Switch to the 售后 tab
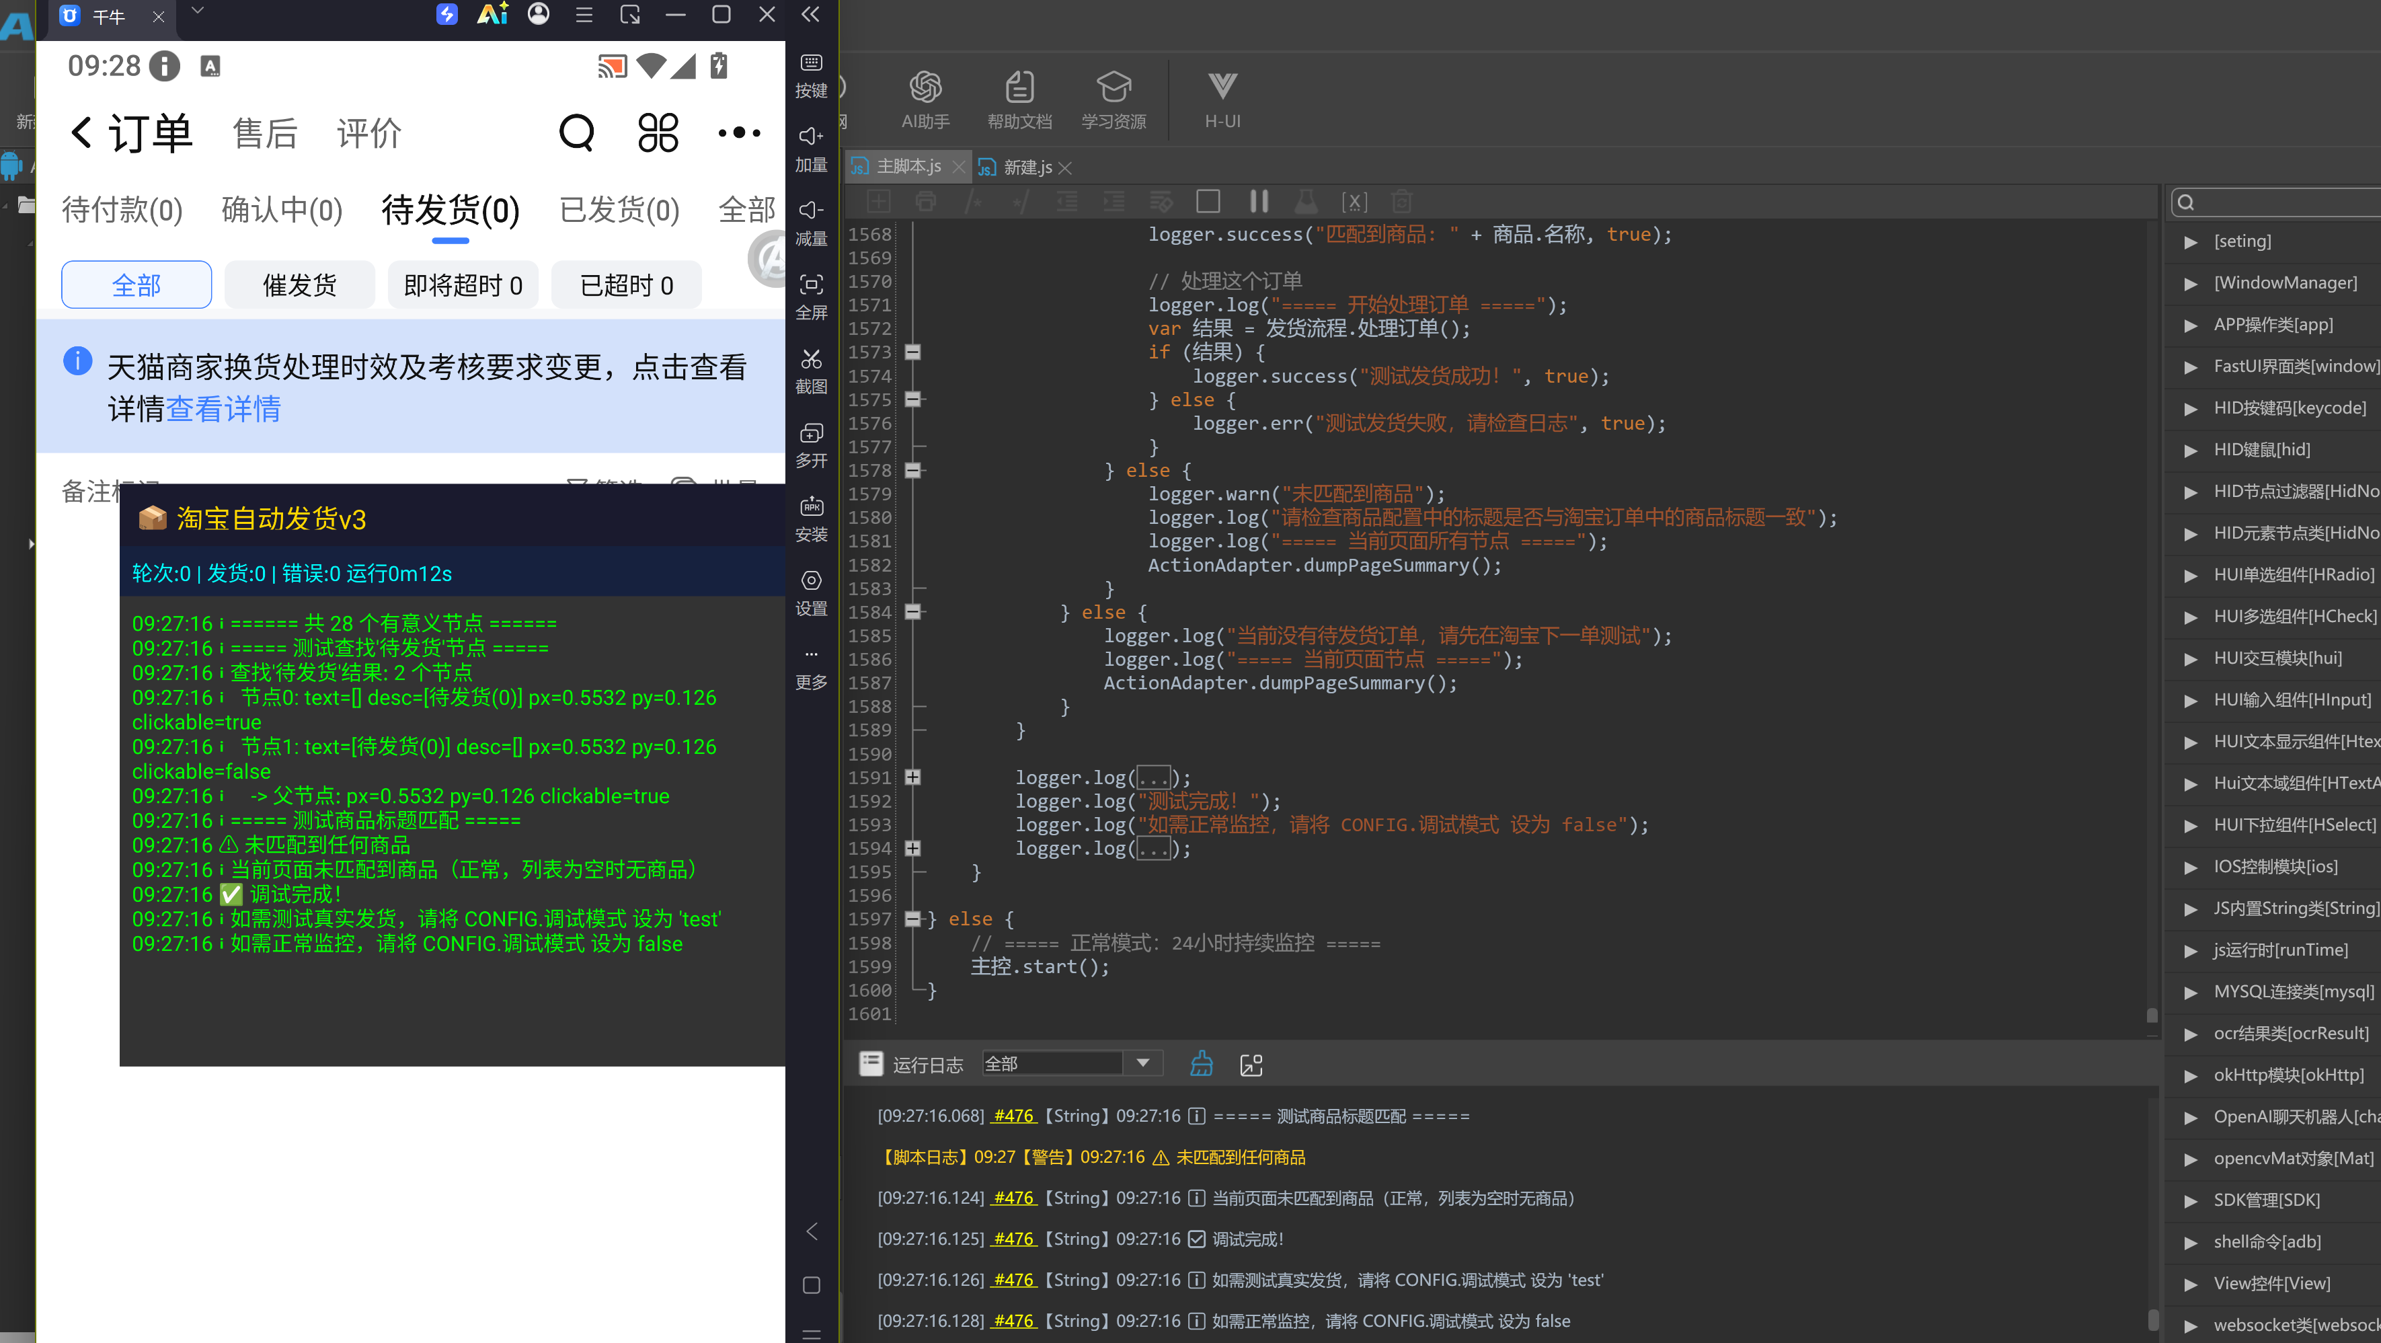Viewport: 2381px width, 1343px height. (x=266, y=133)
